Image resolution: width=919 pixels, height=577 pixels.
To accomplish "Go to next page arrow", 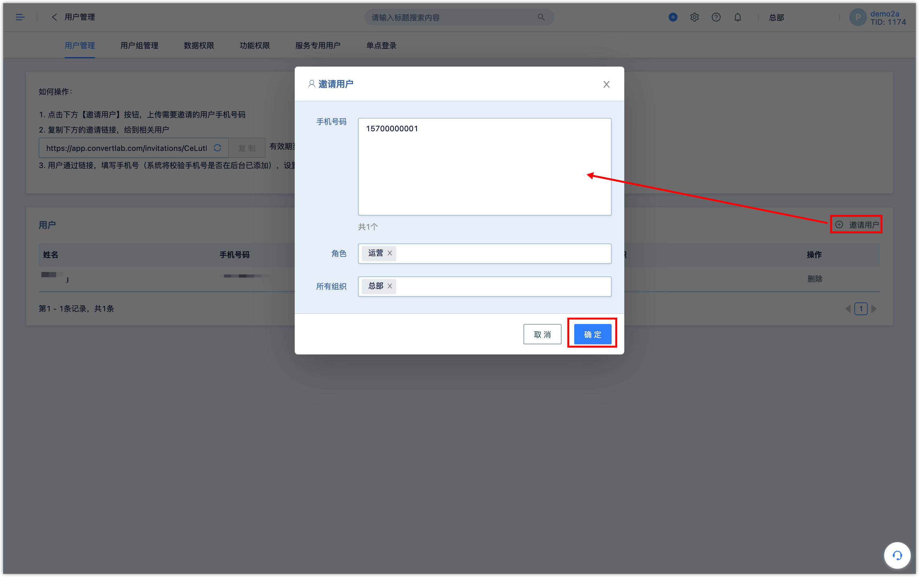I will [x=874, y=309].
